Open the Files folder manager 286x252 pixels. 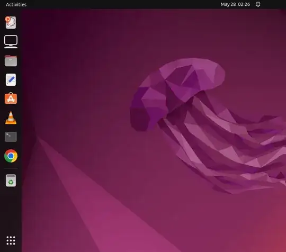pyautogui.click(x=11, y=61)
